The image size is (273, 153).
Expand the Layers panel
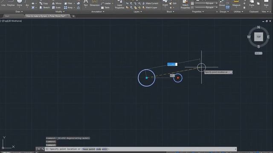point(138,11)
